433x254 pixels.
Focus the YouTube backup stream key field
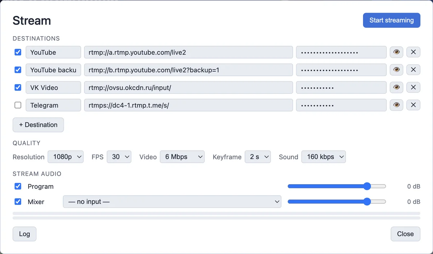tap(341, 70)
